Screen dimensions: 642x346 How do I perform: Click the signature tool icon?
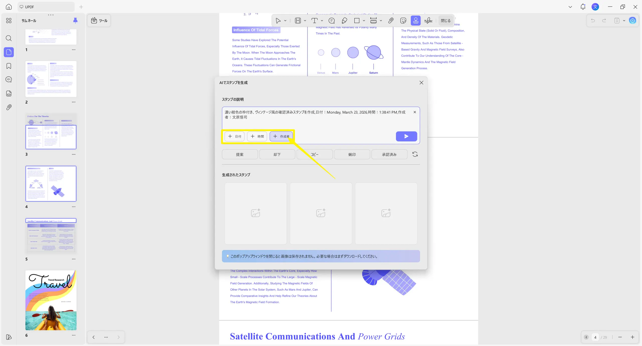click(x=428, y=21)
